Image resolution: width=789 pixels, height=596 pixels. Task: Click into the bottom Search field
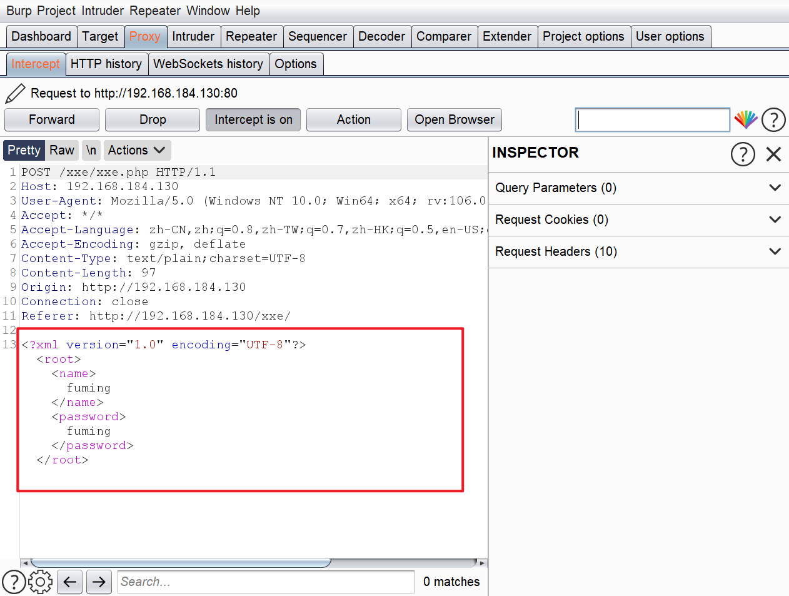coord(266,582)
